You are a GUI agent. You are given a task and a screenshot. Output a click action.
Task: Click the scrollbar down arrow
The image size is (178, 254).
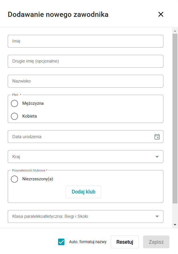coord(175,225)
